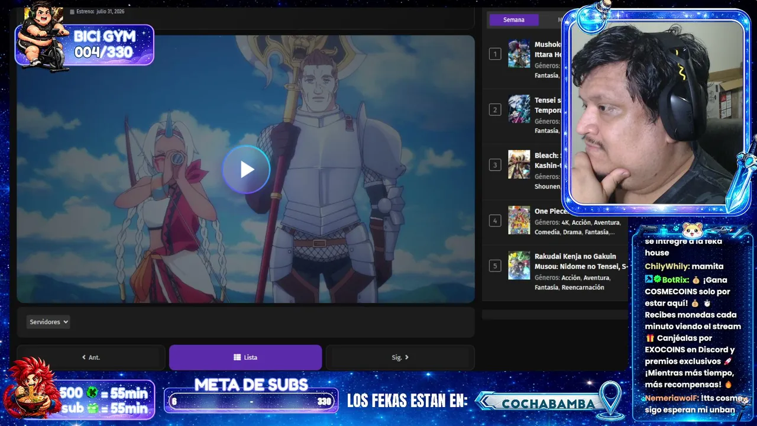
Task: Go to next episode with Sig. button
Action: [x=400, y=357]
